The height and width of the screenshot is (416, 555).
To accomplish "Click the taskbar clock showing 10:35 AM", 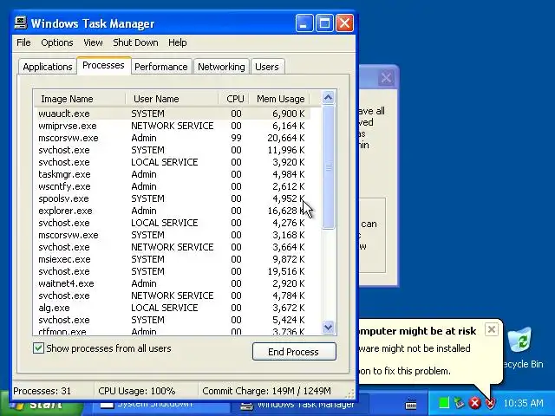I will pyautogui.click(x=523, y=403).
